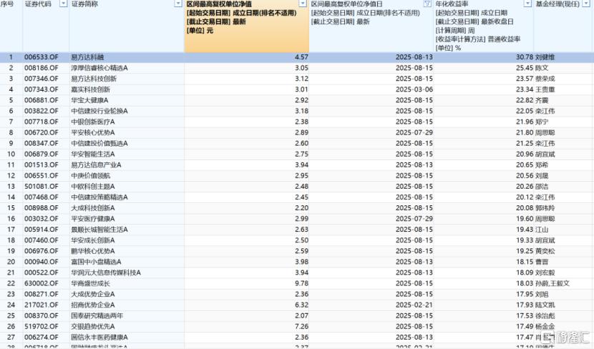Click fund name 中信建投行业轮换A
The height and width of the screenshot is (349, 594).
point(99,111)
